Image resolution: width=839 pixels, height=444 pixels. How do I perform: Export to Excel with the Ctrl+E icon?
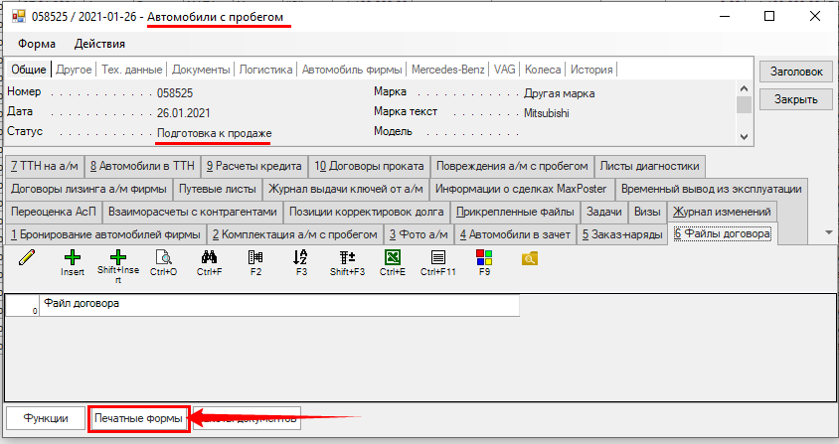click(393, 258)
